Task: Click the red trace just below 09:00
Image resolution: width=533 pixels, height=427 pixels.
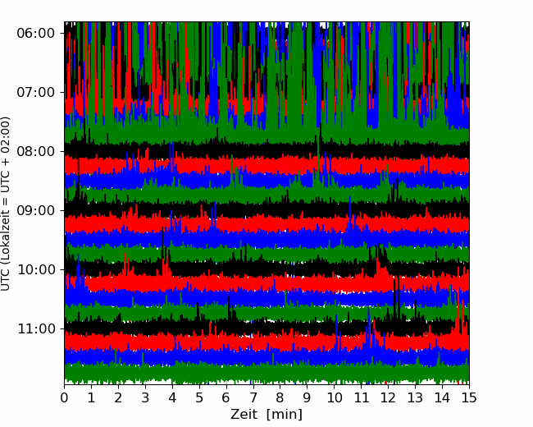Action: (x=266, y=224)
